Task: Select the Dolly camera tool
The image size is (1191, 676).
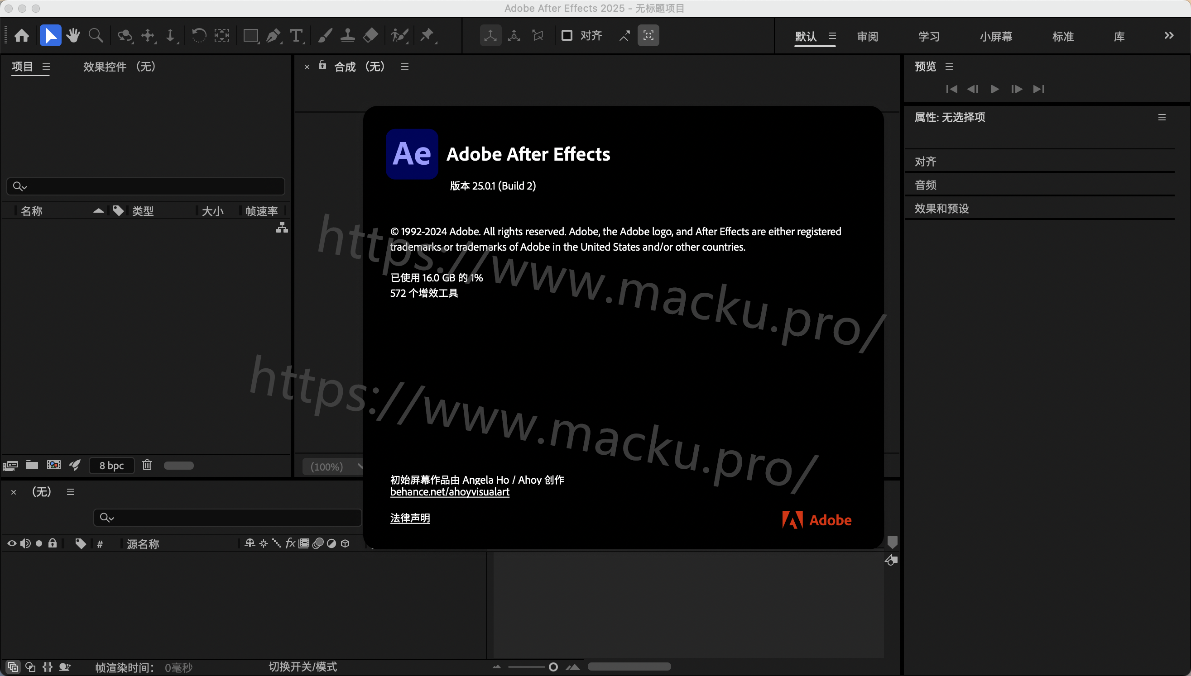Action: (171, 36)
